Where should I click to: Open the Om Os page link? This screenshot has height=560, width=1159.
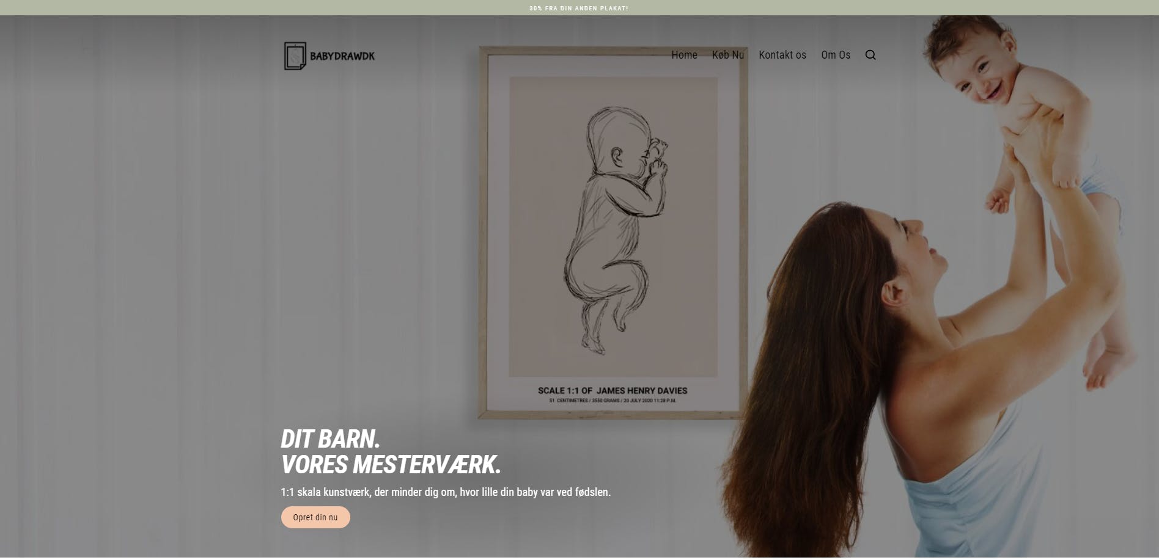tap(836, 55)
